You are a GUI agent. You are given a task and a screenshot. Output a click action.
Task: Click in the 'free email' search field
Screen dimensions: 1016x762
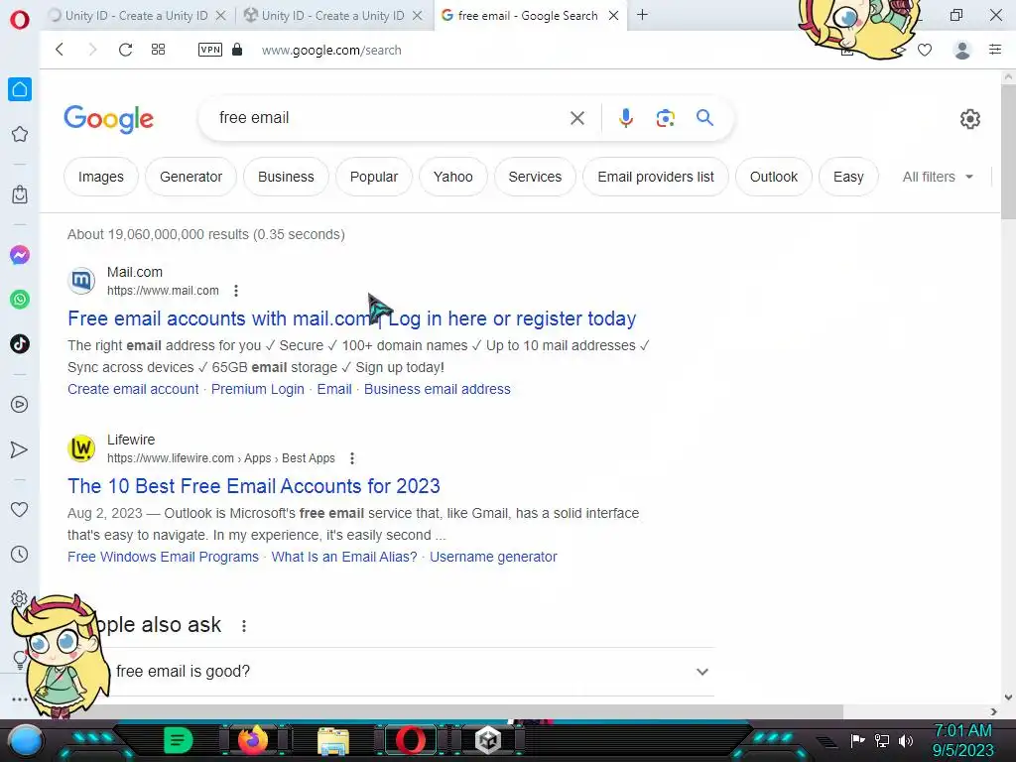coord(389,118)
